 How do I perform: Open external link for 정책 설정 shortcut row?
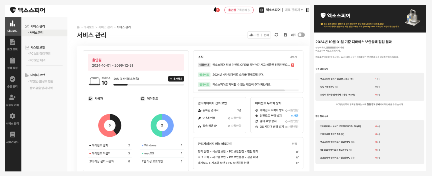297,152
